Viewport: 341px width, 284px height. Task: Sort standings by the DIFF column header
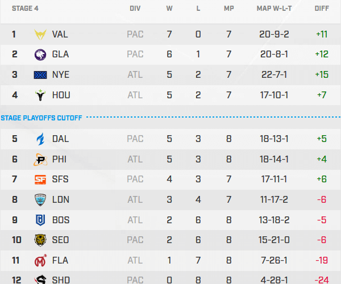[x=322, y=9]
